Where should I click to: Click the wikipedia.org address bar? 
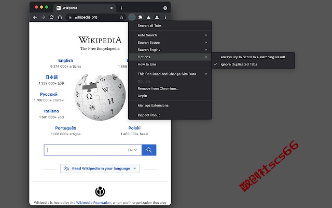95,17
